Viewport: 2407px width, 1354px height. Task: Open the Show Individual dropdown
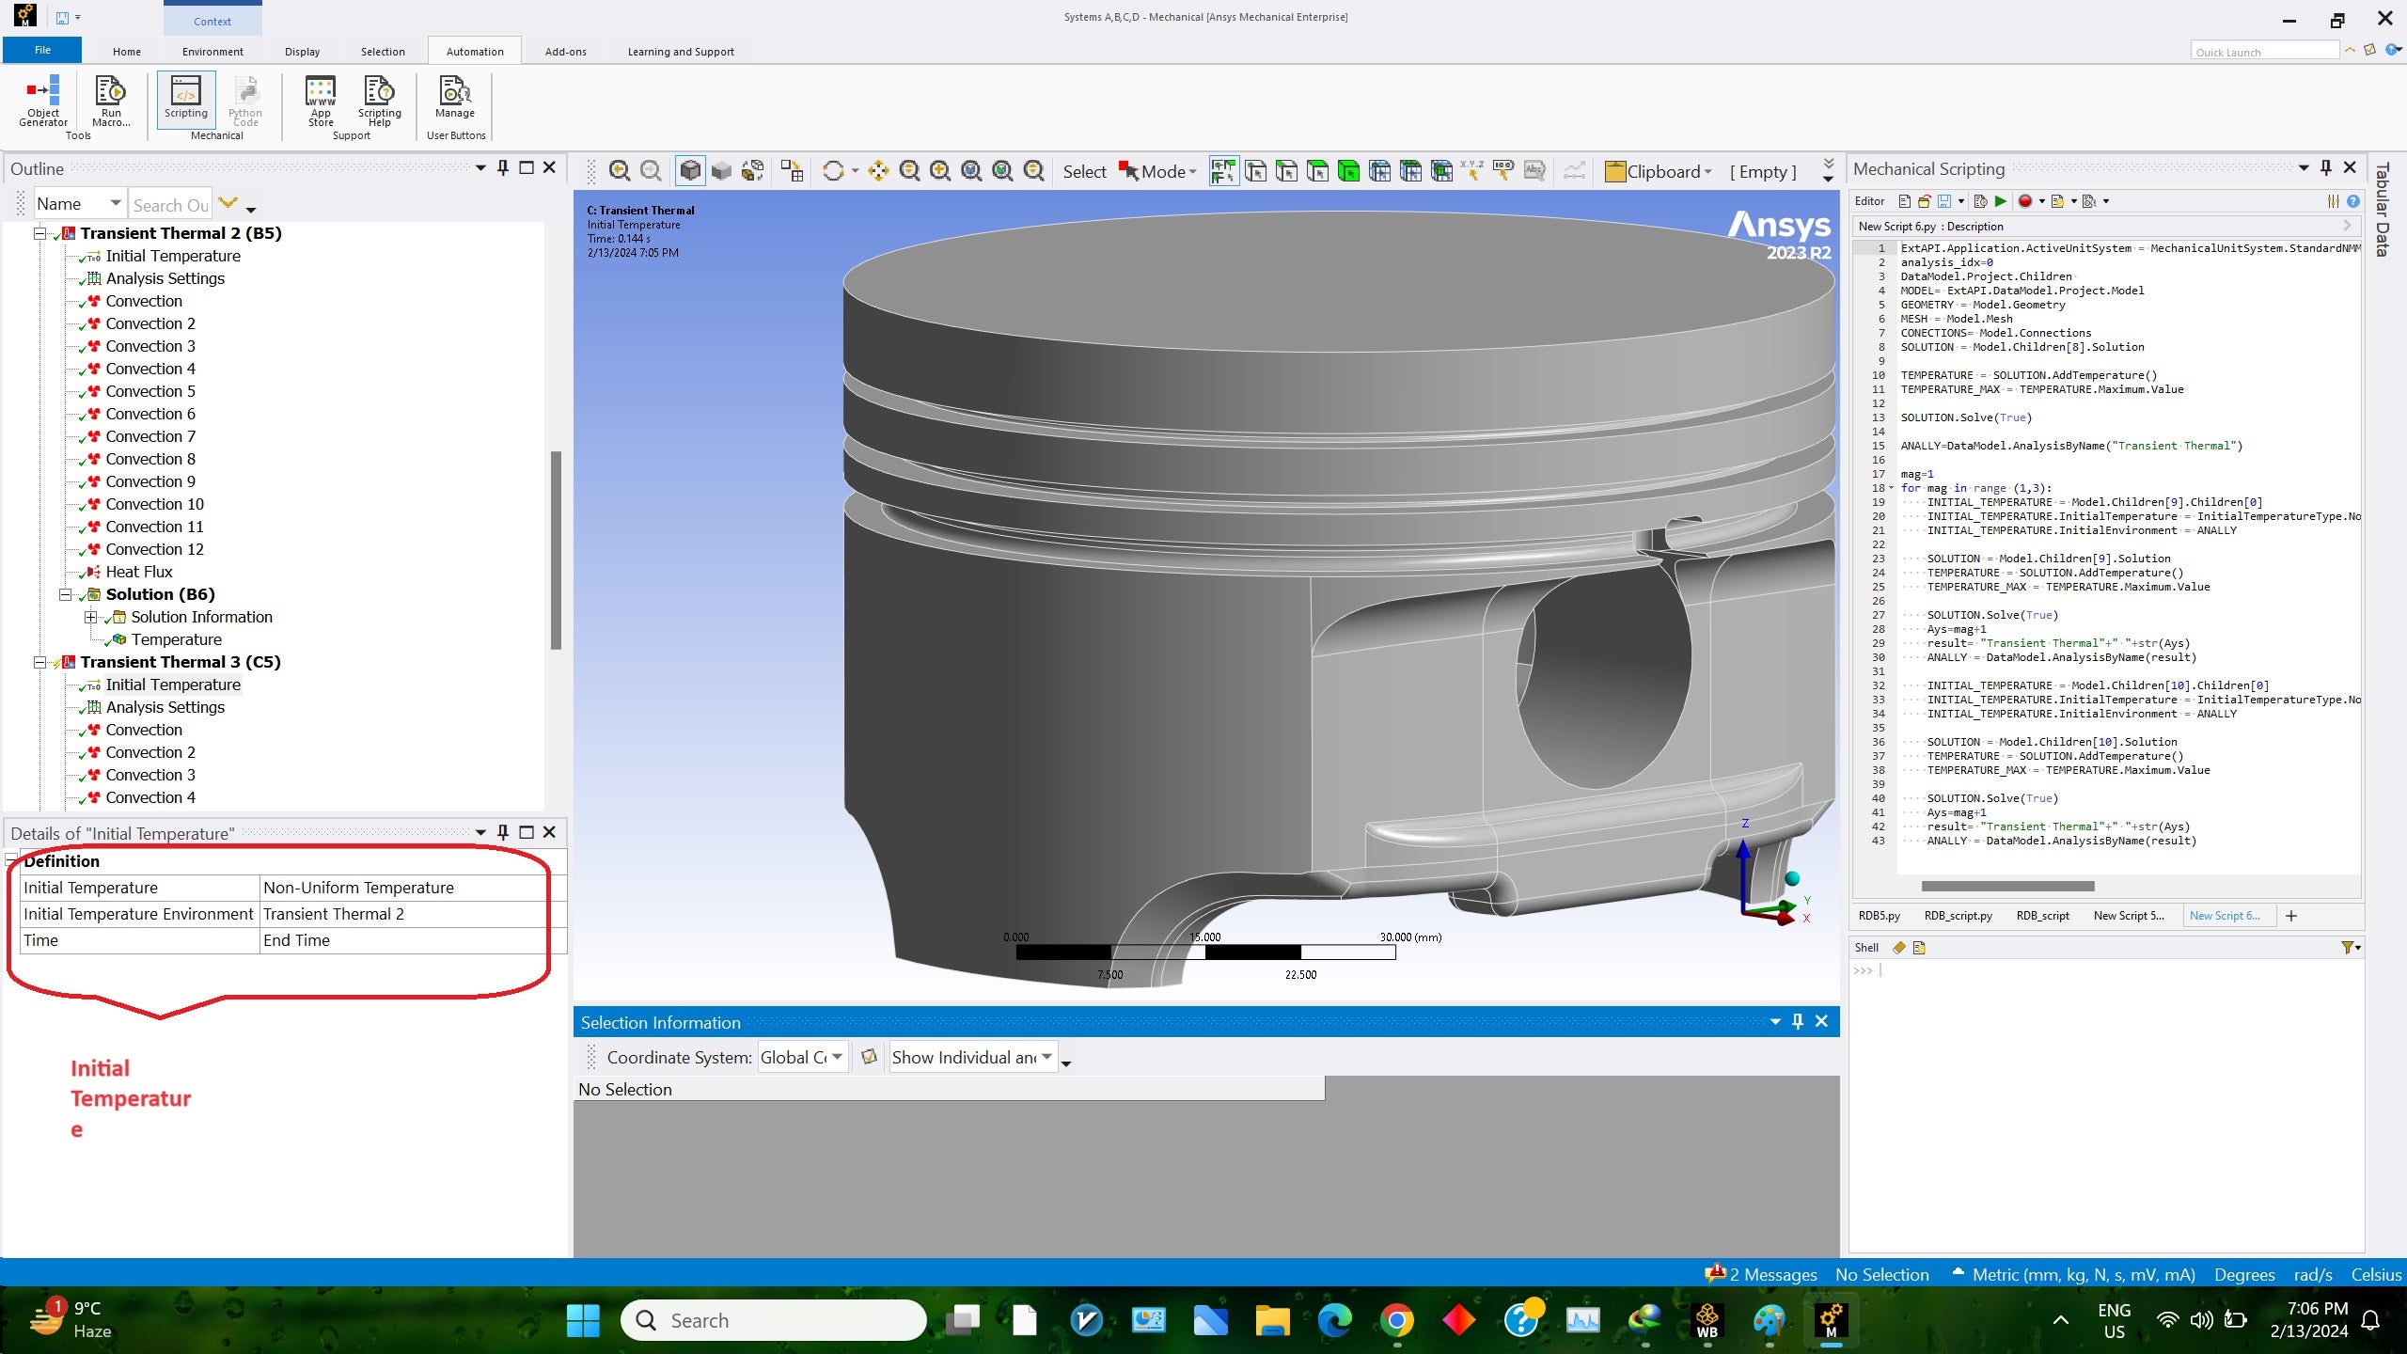click(x=972, y=1057)
